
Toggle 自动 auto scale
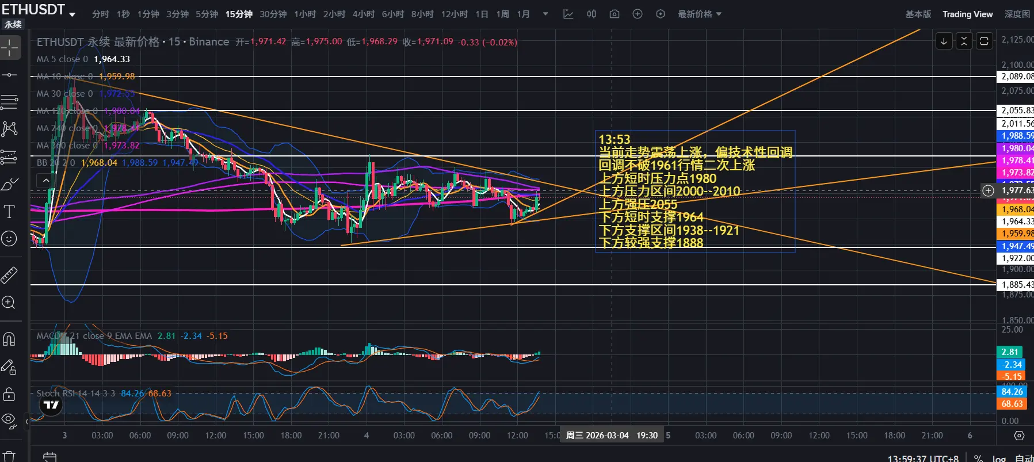[x=1024, y=458]
